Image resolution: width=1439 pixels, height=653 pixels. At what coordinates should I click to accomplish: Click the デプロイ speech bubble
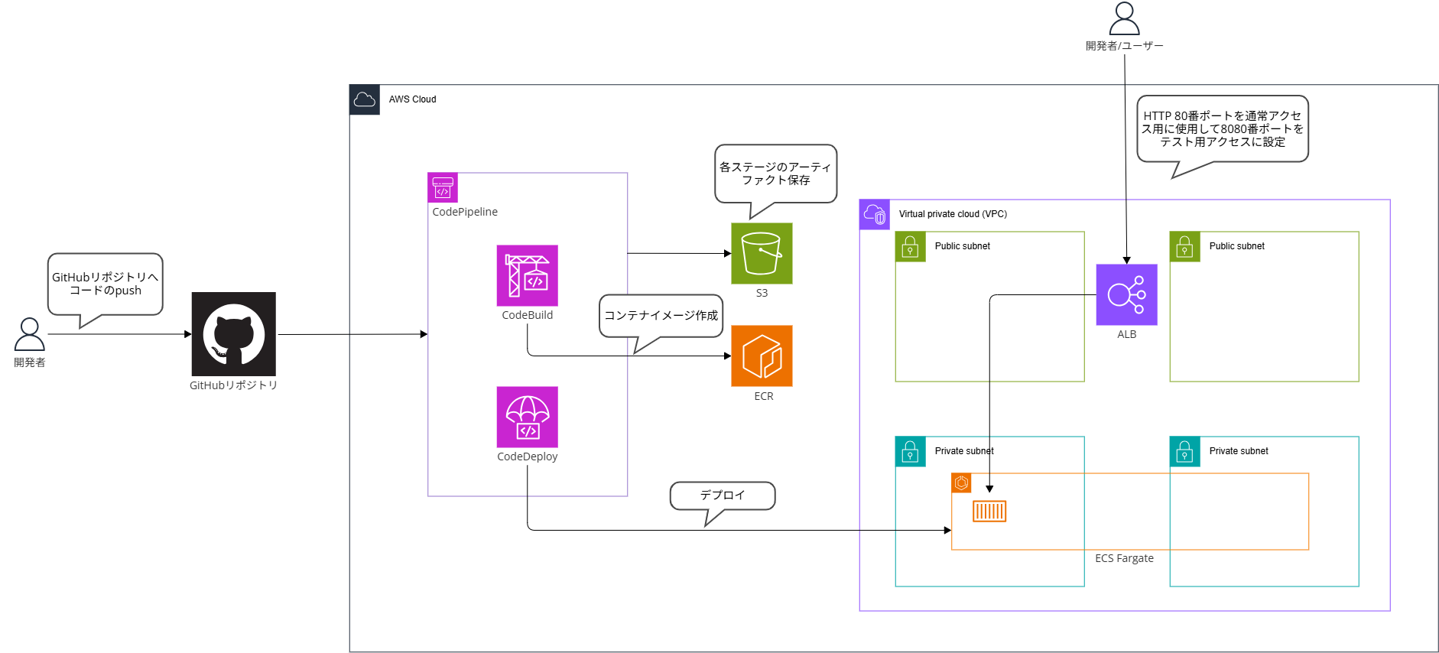pyautogui.click(x=723, y=495)
